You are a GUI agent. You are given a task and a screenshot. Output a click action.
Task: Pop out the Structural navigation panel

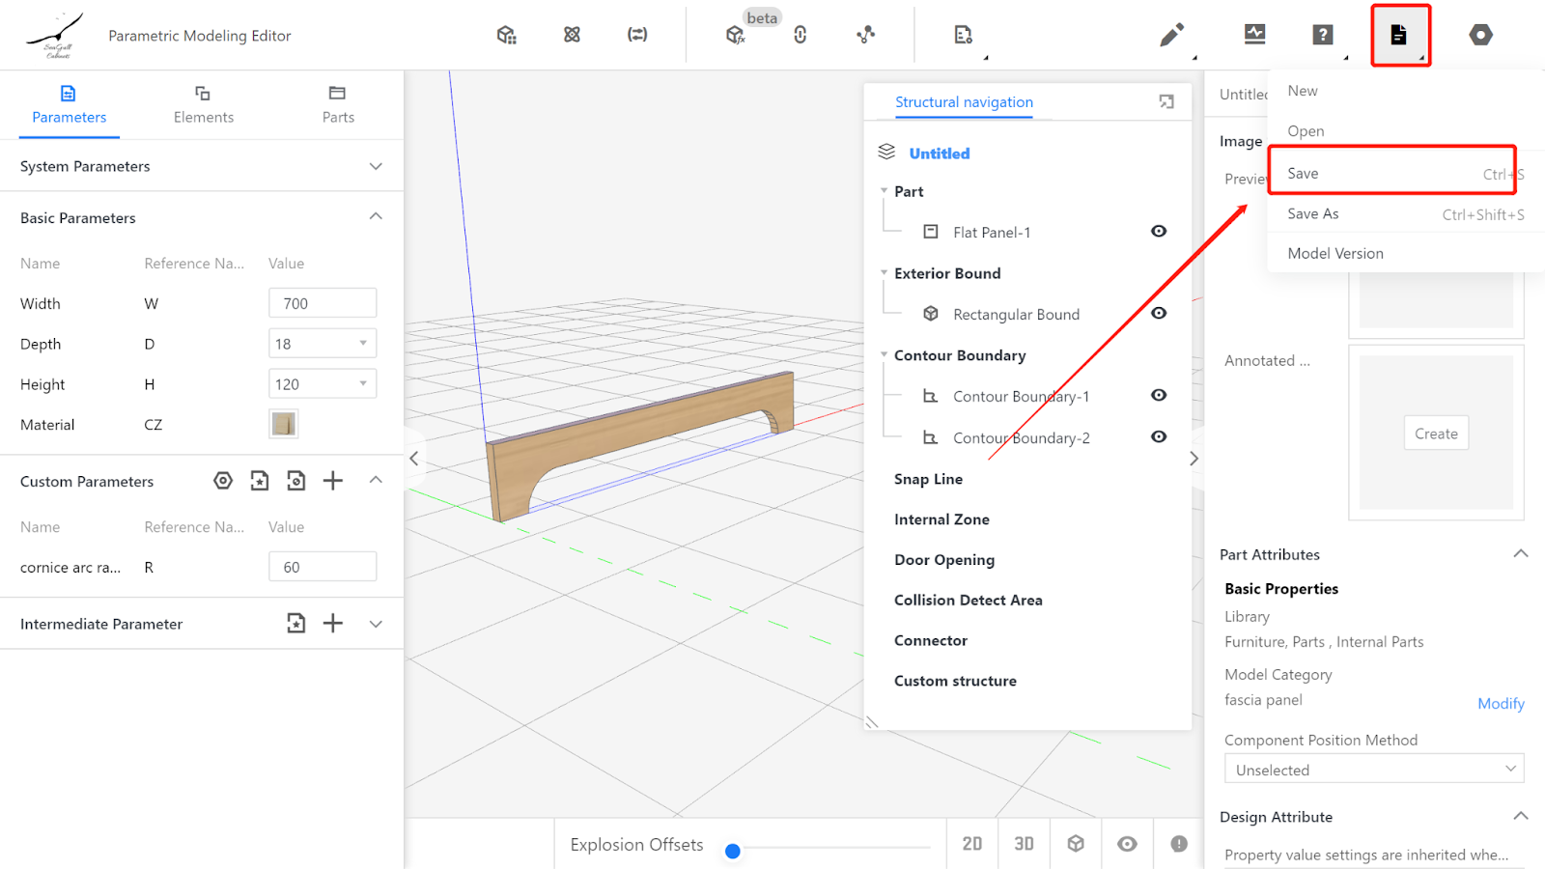point(1166,101)
